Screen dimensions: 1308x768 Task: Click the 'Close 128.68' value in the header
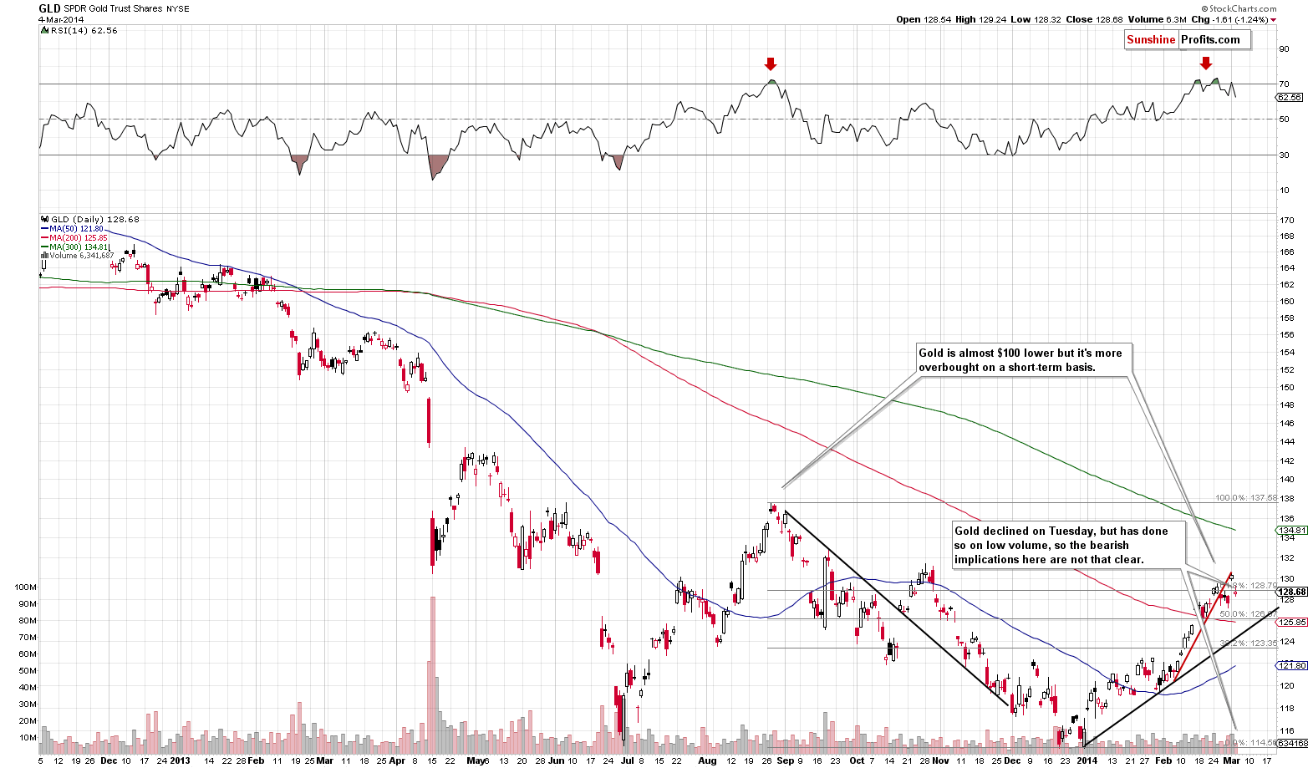1096,19
